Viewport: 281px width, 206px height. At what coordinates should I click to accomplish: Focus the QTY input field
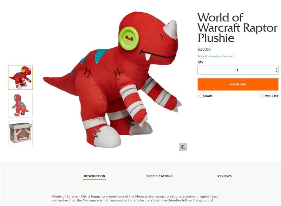pyautogui.click(x=236, y=70)
